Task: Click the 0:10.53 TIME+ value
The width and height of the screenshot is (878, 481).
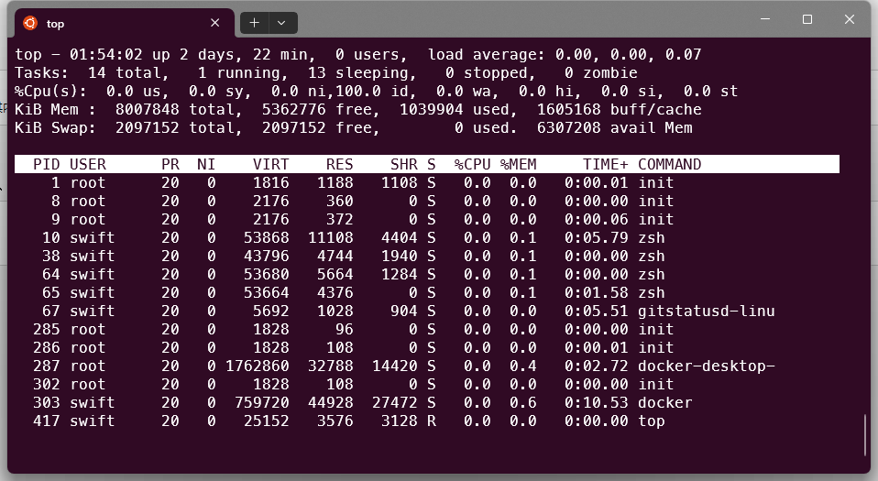Action: (x=597, y=402)
